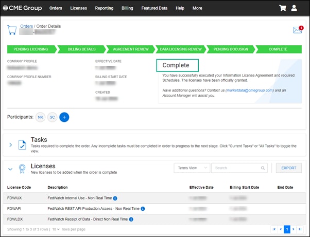
Task: Select the NK participant avatar
Action: click(x=40, y=117)
